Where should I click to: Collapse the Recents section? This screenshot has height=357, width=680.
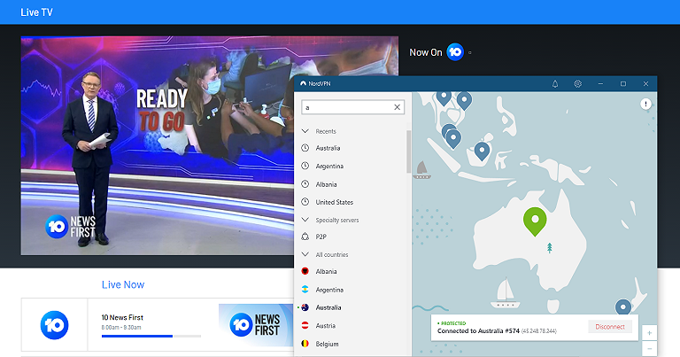[x=305, y=131]
